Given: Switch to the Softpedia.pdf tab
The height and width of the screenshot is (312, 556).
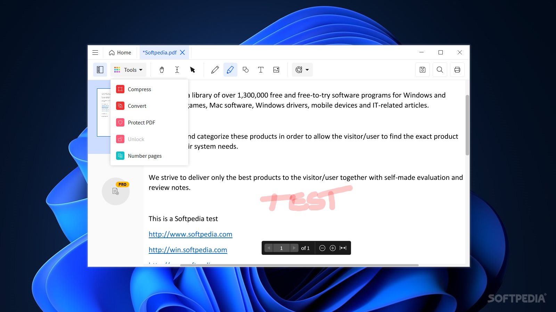Looking at the screenshot, I should tap(160, 53).
